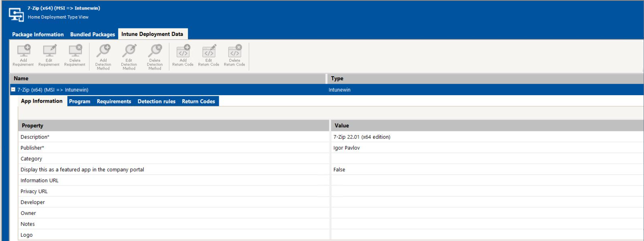Click the Add Return Code icon
Screen dimensions: 644x241
pos(183,51)
